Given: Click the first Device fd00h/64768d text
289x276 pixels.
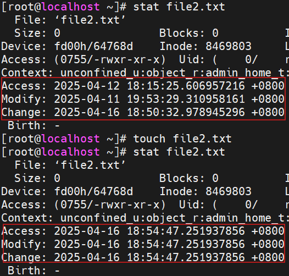Looking at the screenshot, I should tap(93, 46).
